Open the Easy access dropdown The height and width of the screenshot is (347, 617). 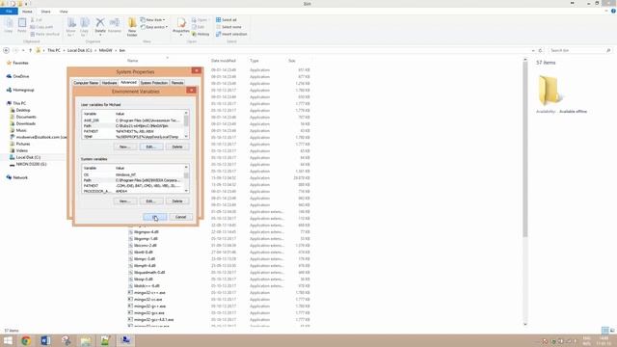click(154, 27)
